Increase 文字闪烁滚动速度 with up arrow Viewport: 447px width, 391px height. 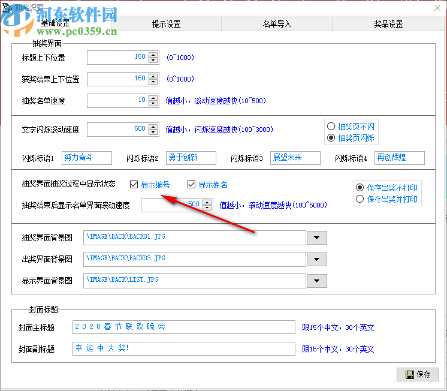153,127
